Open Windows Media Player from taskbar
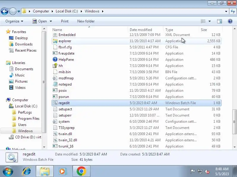Image resolution: width=237 pixels, height=177 pixels. (x=62, y=171)
